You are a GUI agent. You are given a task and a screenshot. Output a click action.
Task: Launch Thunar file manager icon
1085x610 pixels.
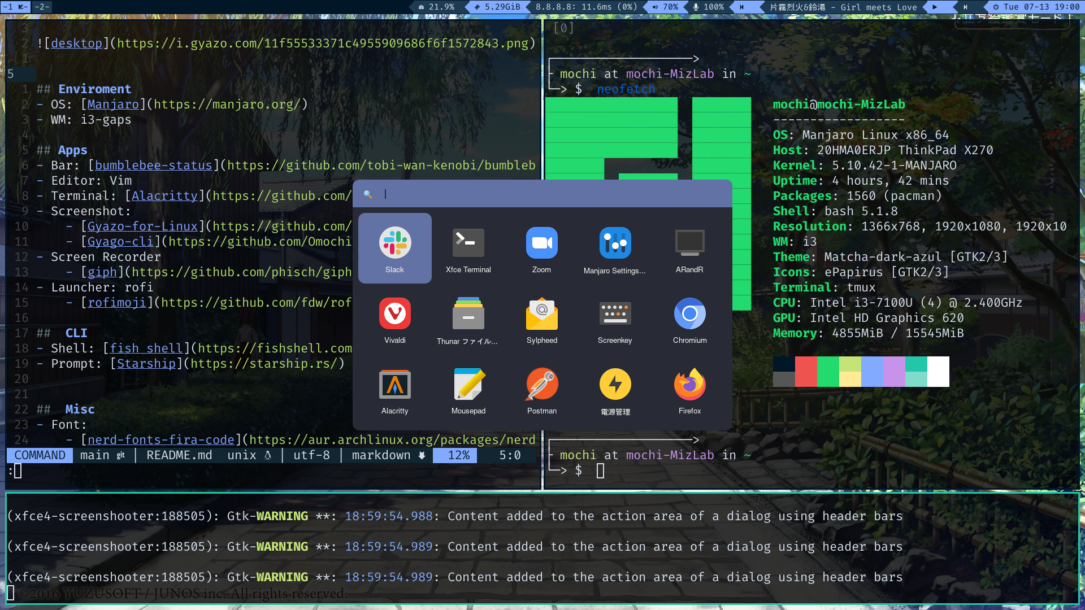click(468, 319)
